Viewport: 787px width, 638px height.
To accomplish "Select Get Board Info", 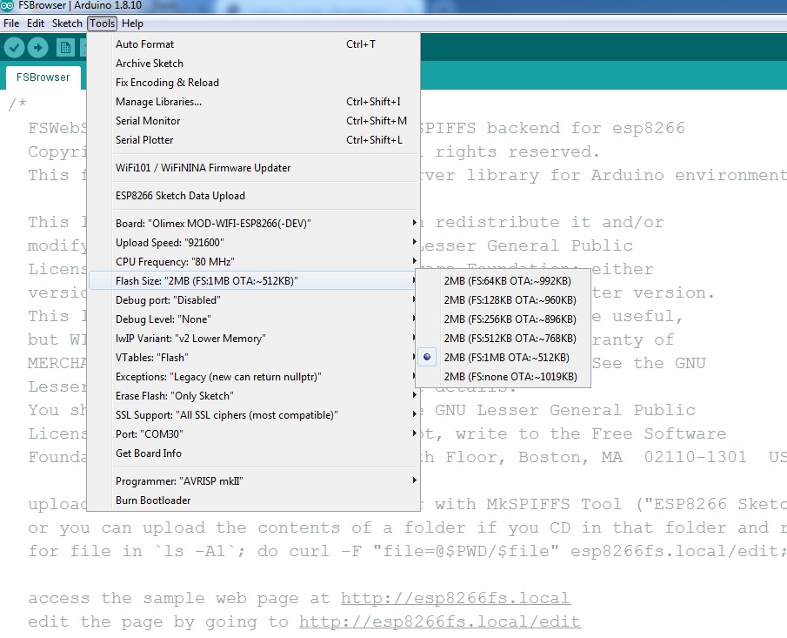I will (x=149, y=453).
